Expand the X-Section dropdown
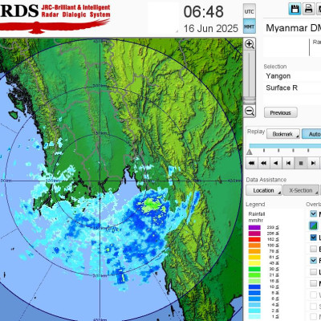The width and height of the screenshot is (321, 321). tap(301, 190)
